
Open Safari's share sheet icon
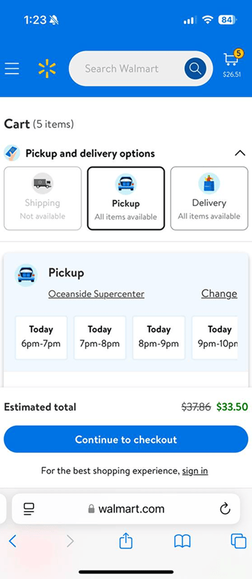click(126, 542)
